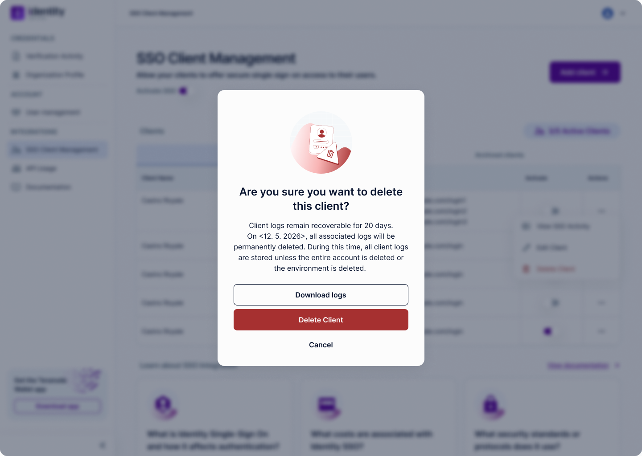Switch to the Archived clients tab

[499, 155]
